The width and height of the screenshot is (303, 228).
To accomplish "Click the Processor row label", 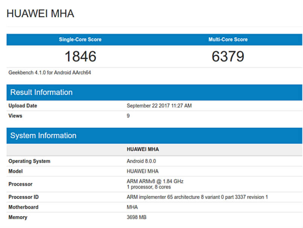I will click(20, 184).
